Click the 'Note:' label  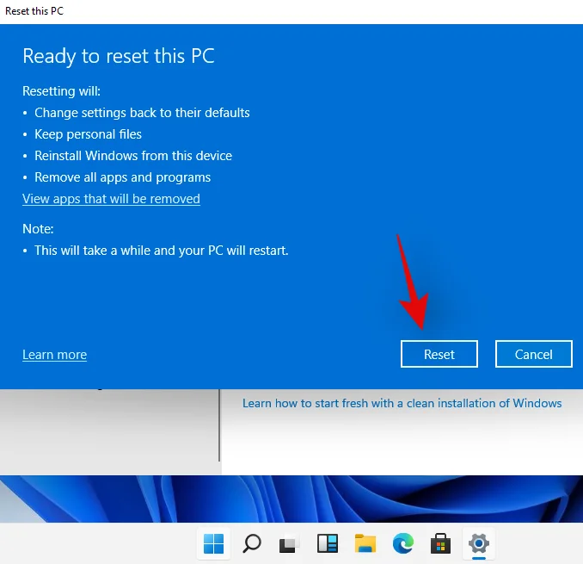(x=38, y=229)
